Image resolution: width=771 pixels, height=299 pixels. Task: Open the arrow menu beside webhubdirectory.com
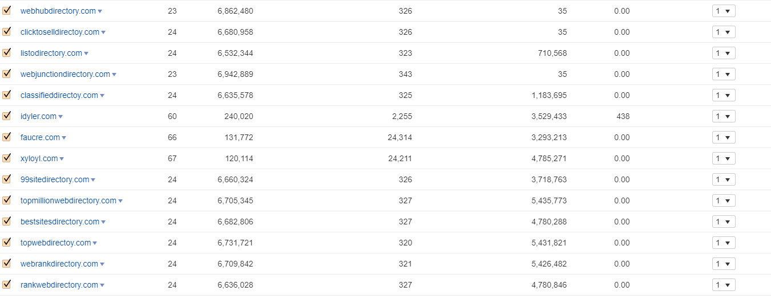click(100, 11)
